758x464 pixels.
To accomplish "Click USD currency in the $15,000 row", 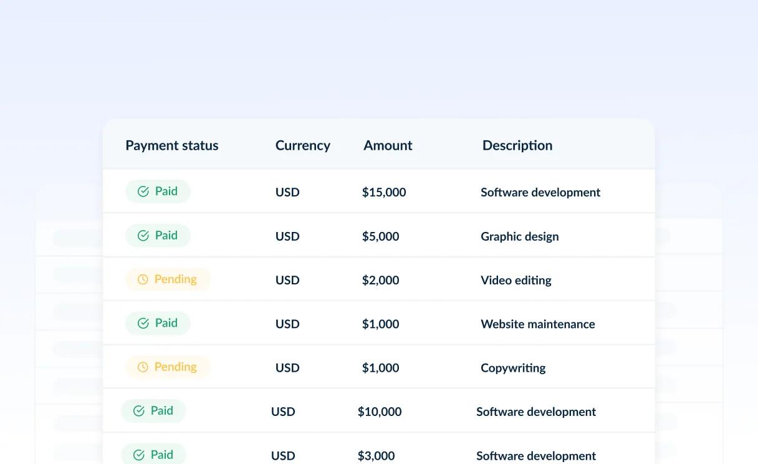I will click(287, 192).
